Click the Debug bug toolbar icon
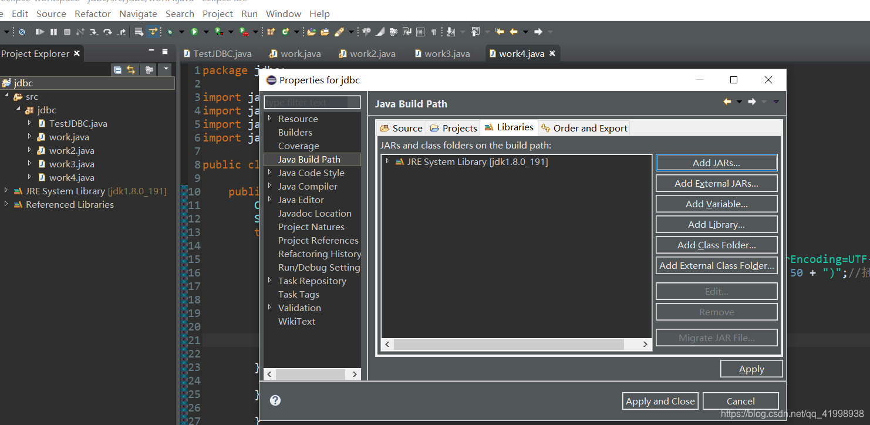Viewport: 870px width, 425px height. pos(170,32)
